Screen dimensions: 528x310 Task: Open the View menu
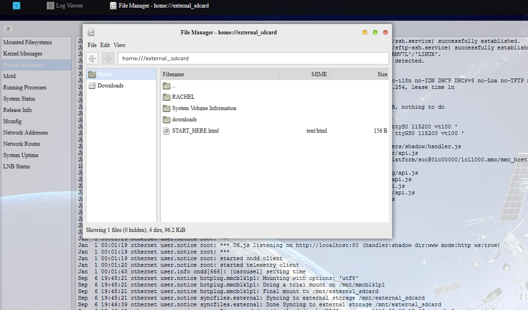(119, 45)
